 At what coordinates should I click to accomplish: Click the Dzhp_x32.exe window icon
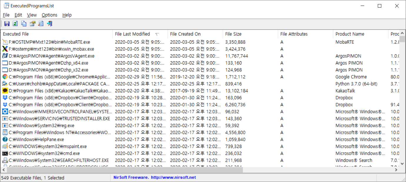tap(5, 70)
